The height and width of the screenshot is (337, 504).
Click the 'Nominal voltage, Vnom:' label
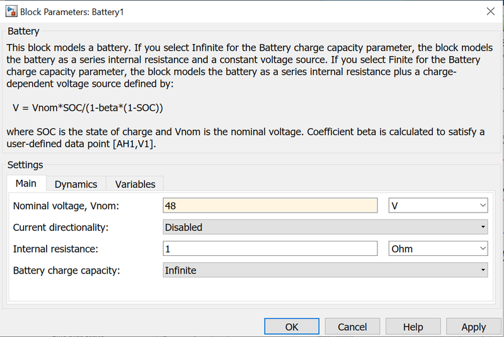pyautogui.click(x=66, y=206)
